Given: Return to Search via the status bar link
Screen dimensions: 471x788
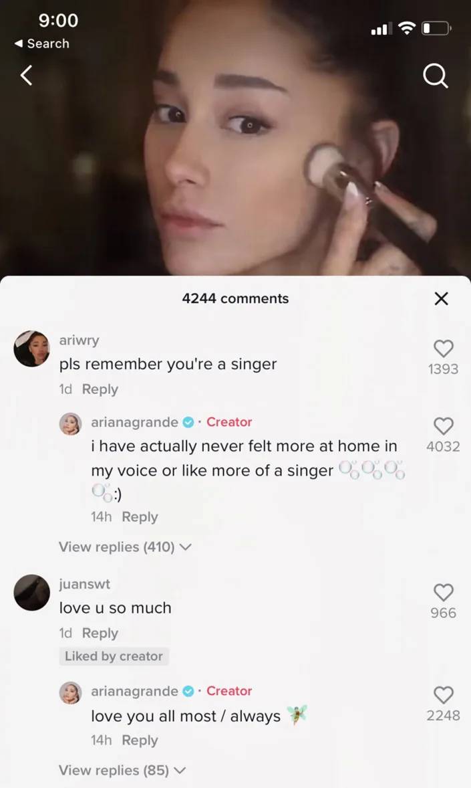Looking at the screenshot, I should (x=42, y=43).
